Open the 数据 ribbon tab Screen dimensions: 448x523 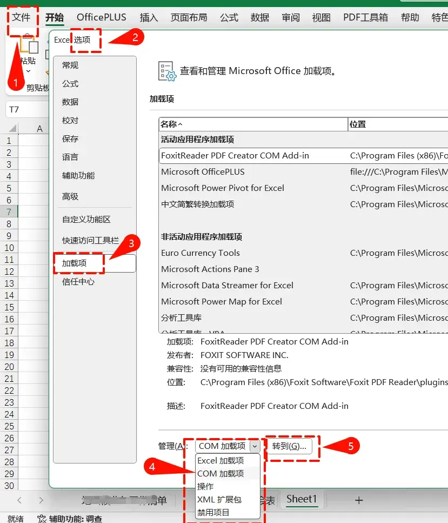point(259,17)
